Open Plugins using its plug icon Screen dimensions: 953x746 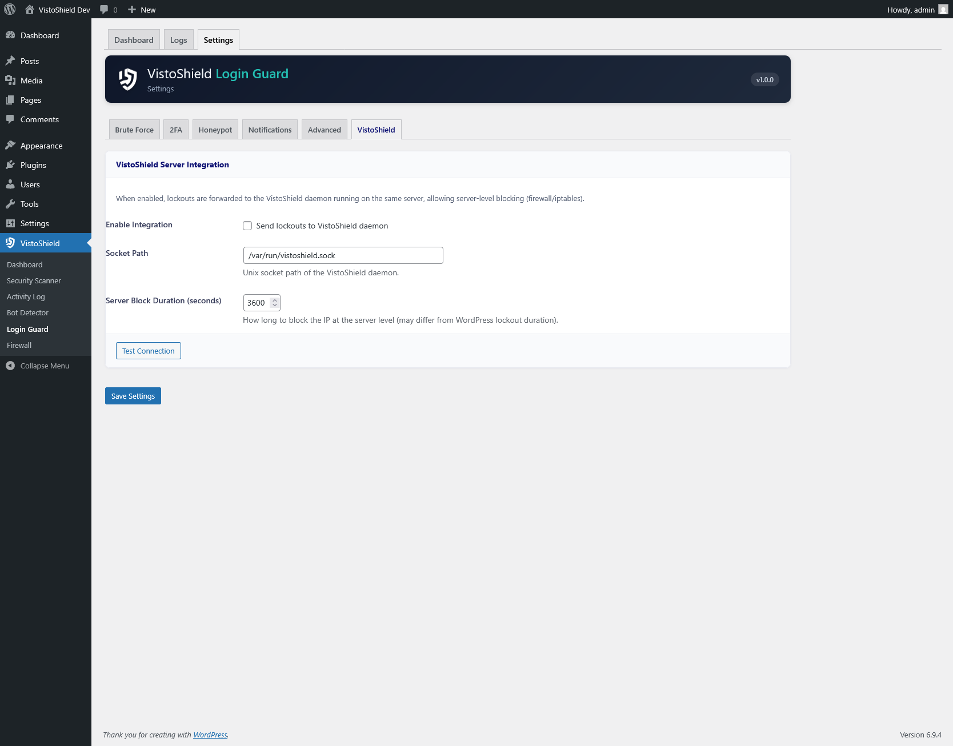[x=11, y=165]
